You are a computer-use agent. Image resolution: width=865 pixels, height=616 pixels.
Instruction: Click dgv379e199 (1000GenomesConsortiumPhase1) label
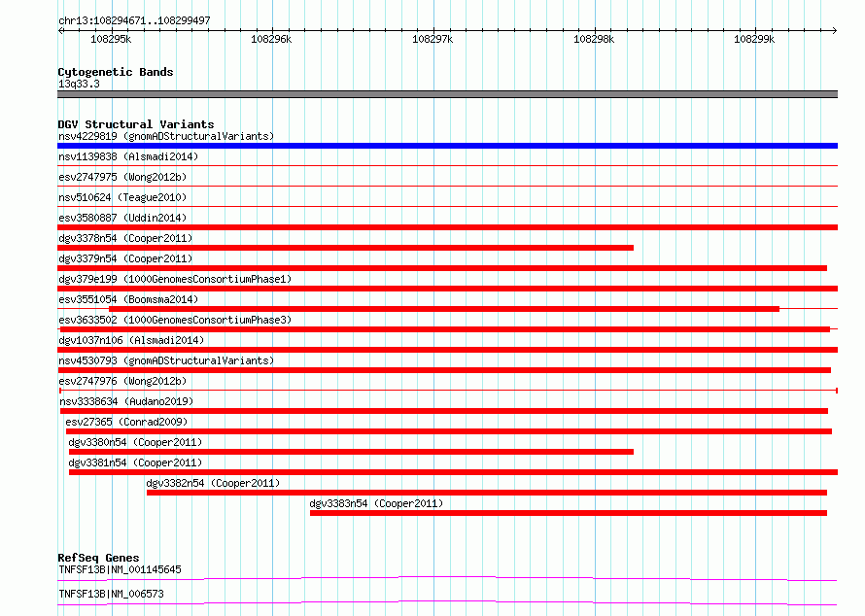pos(175,279)
